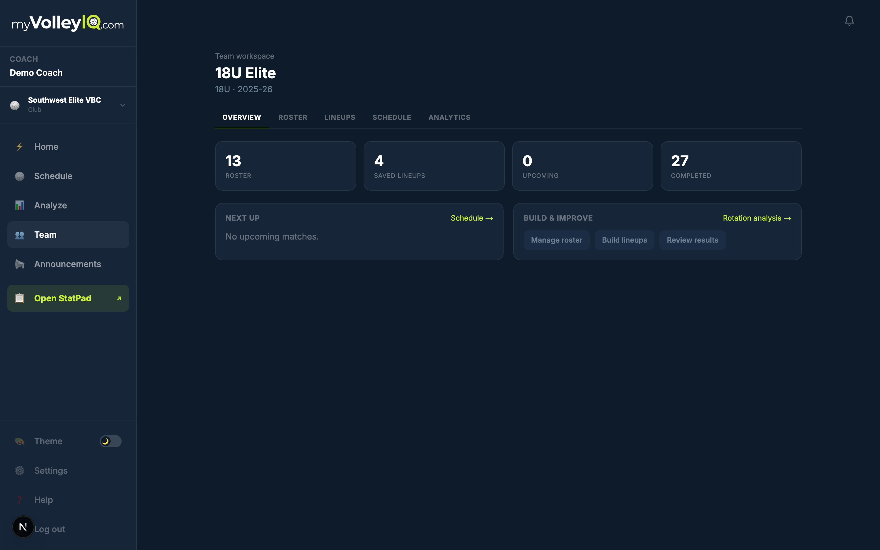Click the Review results button
The width and height of the screenshot is (880, 550).
pyautogui.click(x=692, y=240)
